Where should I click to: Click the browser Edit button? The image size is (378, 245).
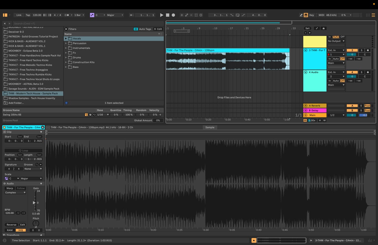[x=158, y=29]
